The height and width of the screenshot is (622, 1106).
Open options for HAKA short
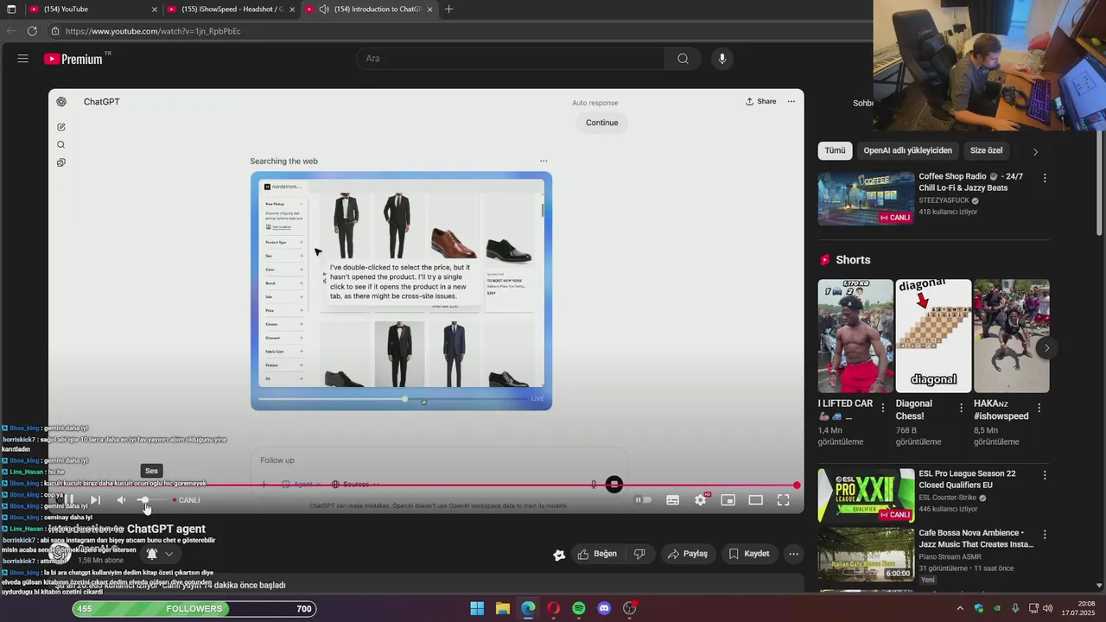[x=1039, y=408]
